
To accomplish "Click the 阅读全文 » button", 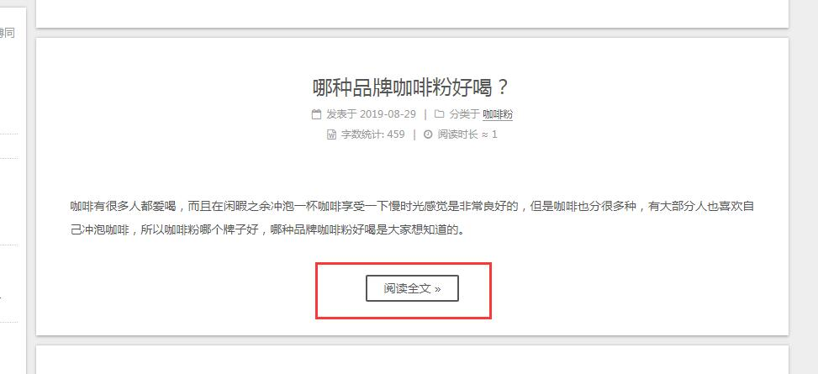I will click(x=412, y=288).
